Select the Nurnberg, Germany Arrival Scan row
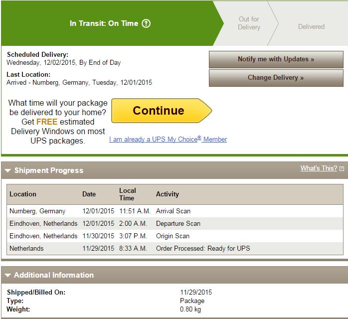 (x=175, y=211)
